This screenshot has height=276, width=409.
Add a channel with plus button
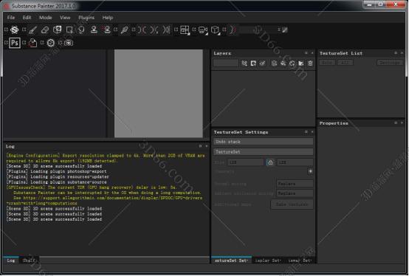[310, 171]
